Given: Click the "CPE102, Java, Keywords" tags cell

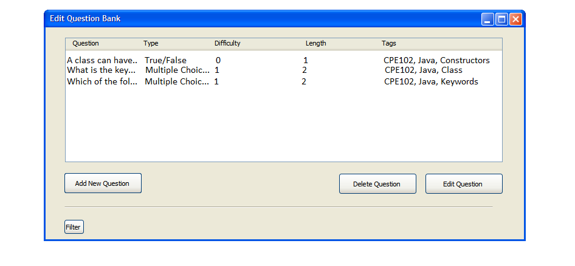Looking at the screenshot, I should point(431,82).
